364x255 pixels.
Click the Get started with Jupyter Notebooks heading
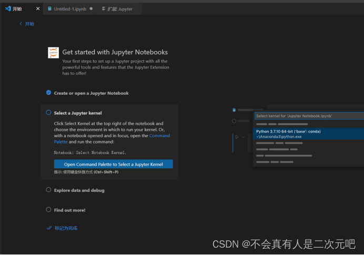[x=115, y=52]
